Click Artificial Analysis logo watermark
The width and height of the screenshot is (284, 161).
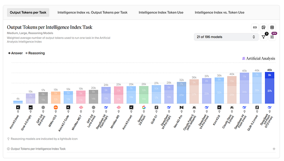coord(259,58)
